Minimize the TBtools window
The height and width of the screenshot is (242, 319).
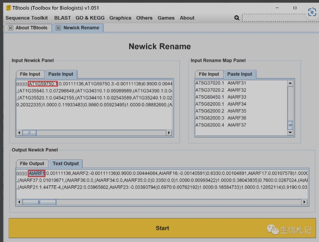pos(277,8)
